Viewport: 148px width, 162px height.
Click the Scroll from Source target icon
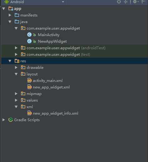(119, 2)
